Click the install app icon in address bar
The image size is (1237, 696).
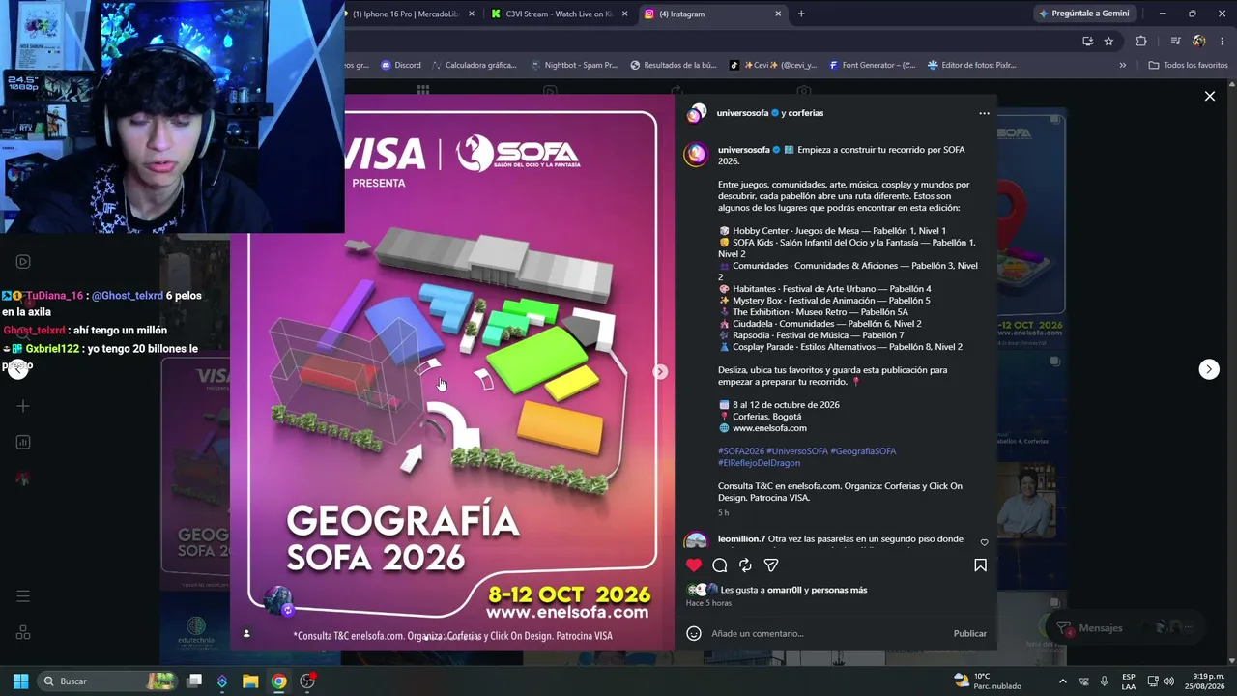point(1087,41)
